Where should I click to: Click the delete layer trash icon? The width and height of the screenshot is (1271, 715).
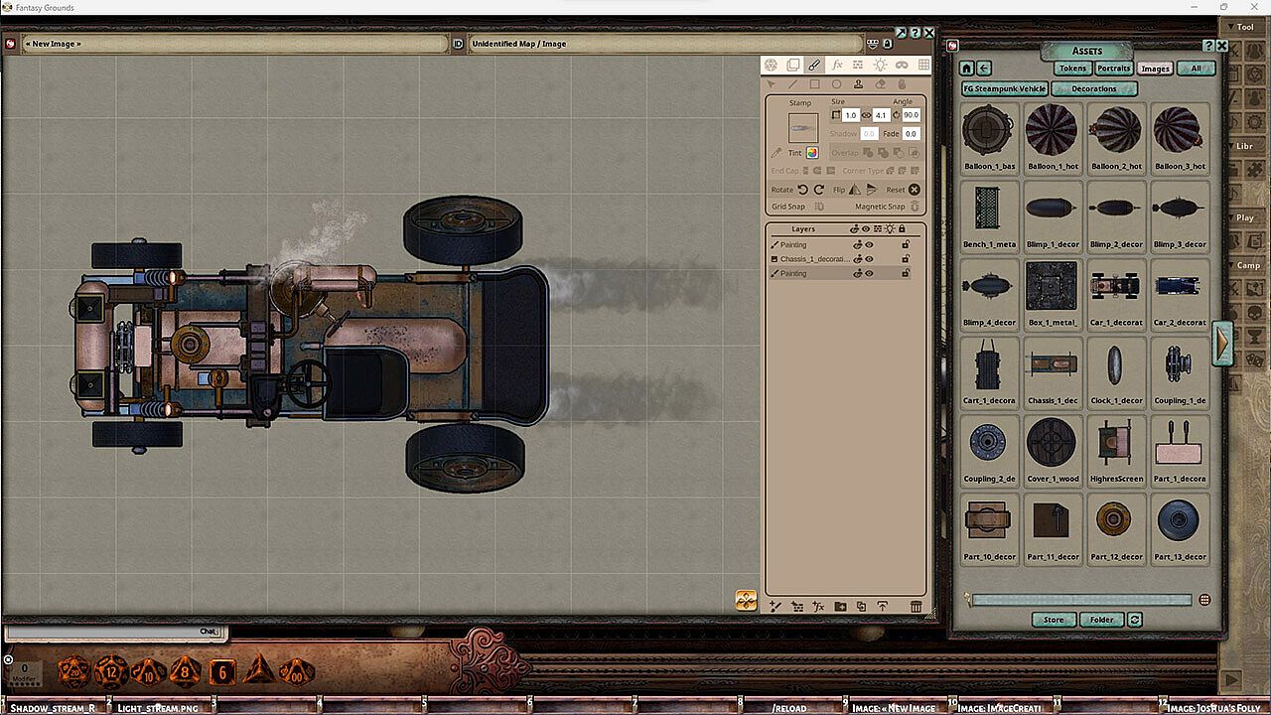click(916, 606)
